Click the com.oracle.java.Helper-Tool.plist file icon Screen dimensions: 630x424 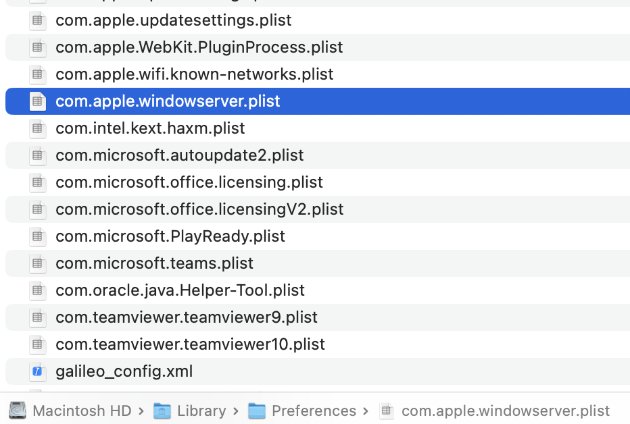(38, 290)
